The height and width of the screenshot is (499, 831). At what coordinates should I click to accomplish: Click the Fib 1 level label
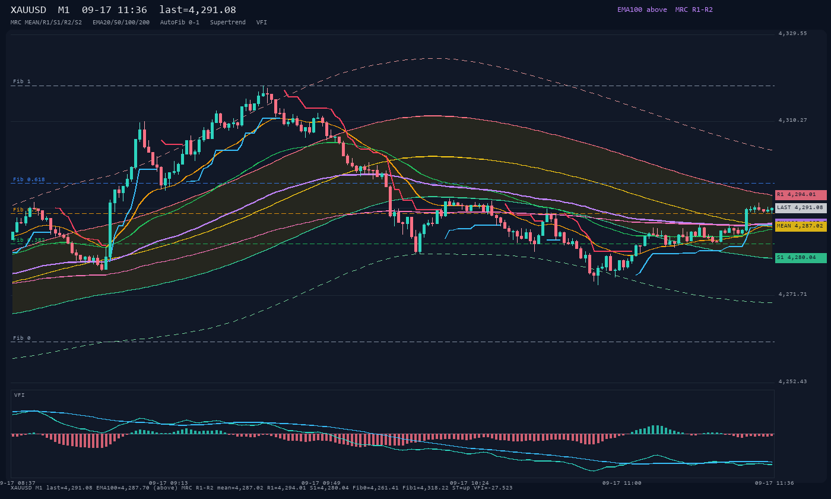22,81
